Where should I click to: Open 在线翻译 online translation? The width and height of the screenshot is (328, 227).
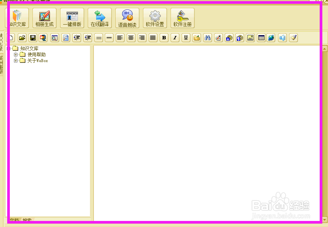click(100, 18)
